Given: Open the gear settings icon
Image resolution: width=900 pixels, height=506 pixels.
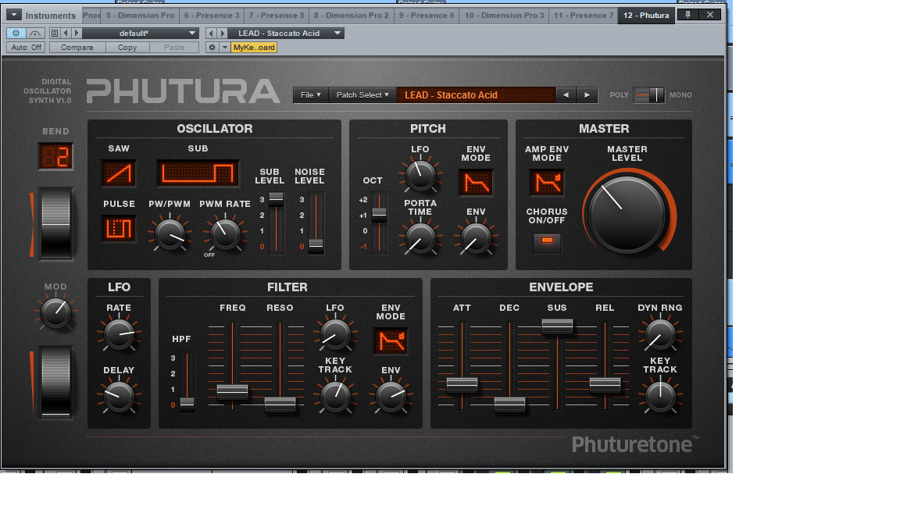Looking at the screenshot, I should click(x=212, y=48).
